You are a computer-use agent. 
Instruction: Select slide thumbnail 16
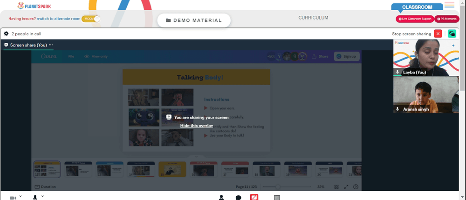tap(204, 169)
